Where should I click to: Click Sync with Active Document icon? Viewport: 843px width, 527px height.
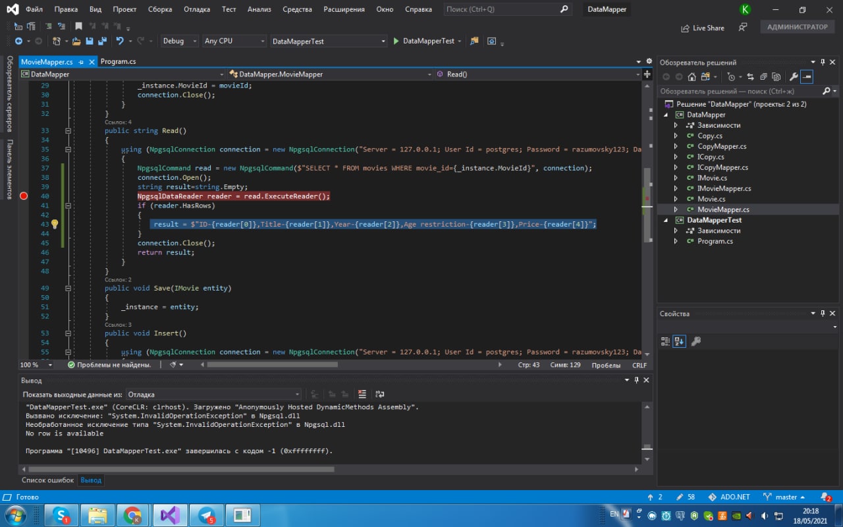[750, 76]
